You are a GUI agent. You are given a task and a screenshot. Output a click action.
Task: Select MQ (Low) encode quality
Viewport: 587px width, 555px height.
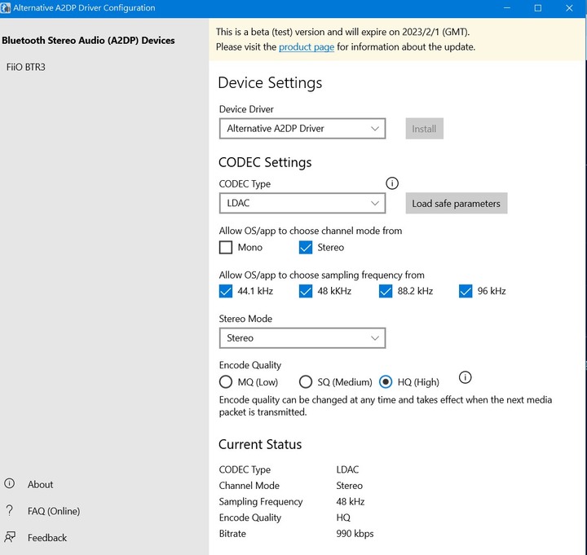click(226, 382)
